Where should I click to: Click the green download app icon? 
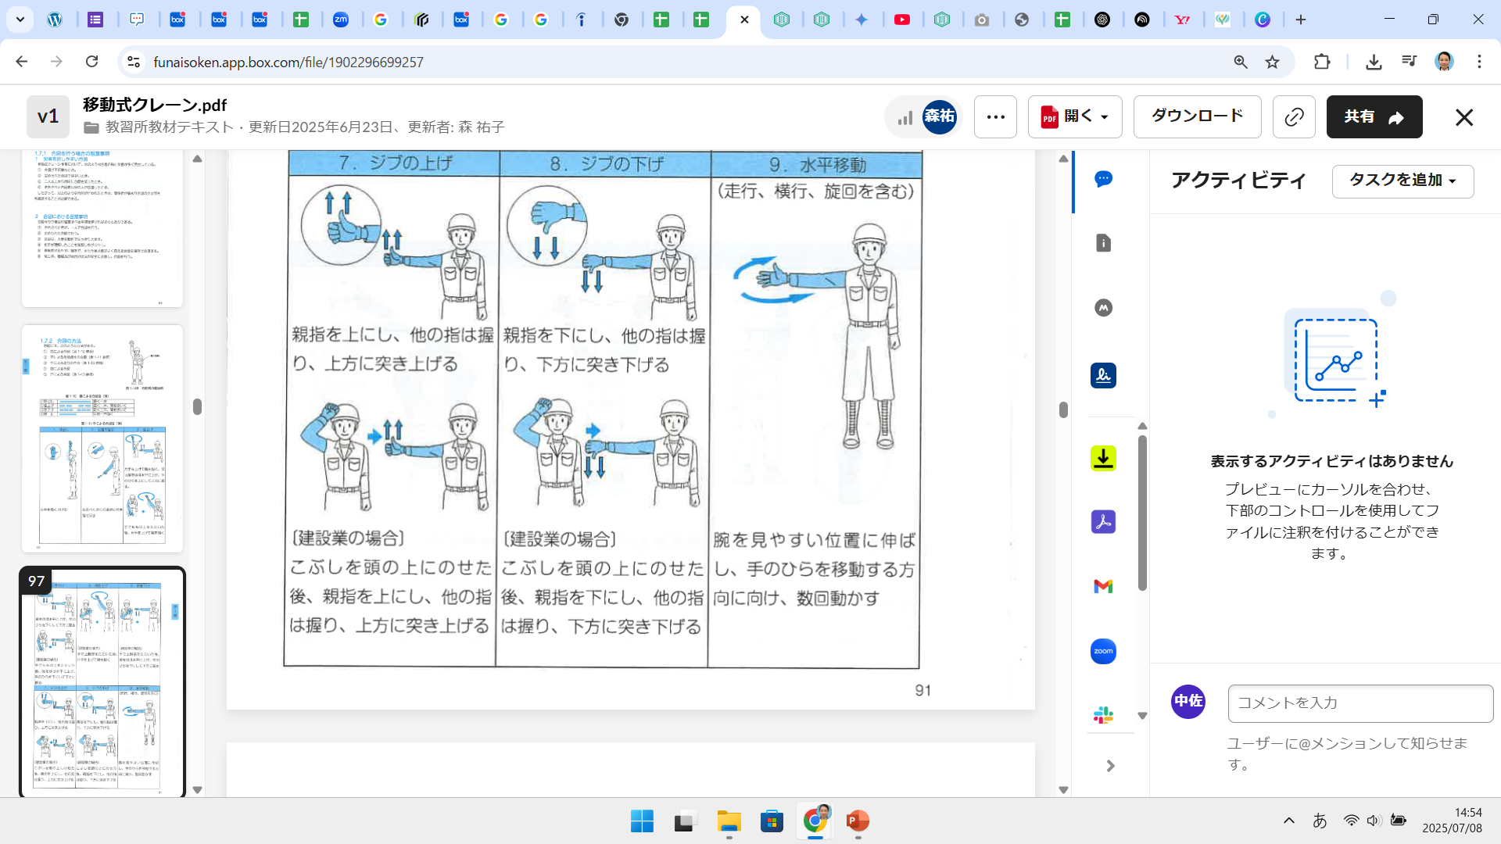tap(1103, 458)
